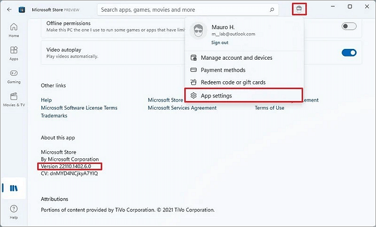This screenshot has height=227, width=376.
Task: Turn off the Video autoplay toggle
Action: click(349, 52)
